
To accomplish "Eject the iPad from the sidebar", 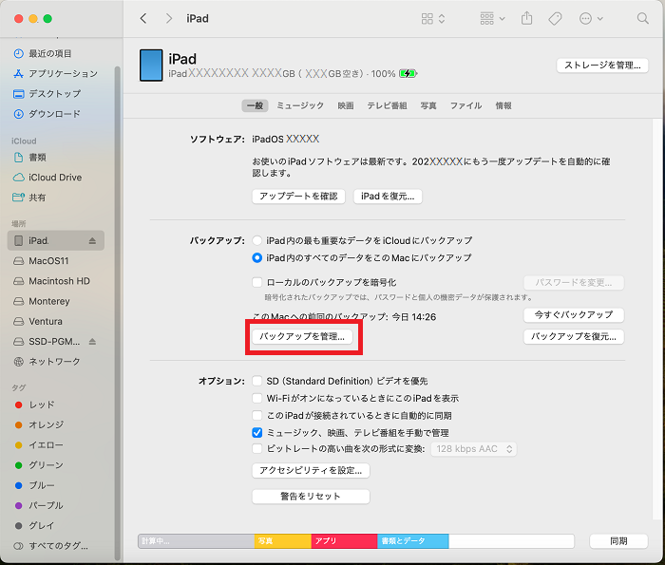I will pos(92,241).
